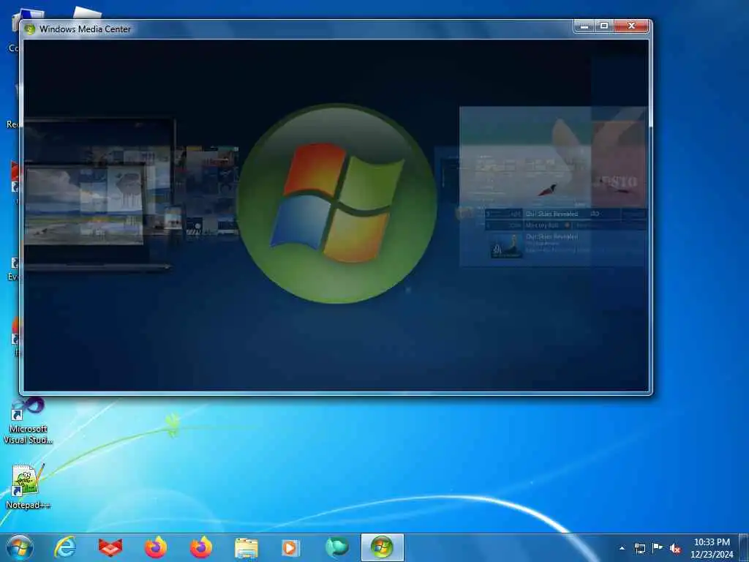Open the Action Center flag icon

[x=658, y=548]
